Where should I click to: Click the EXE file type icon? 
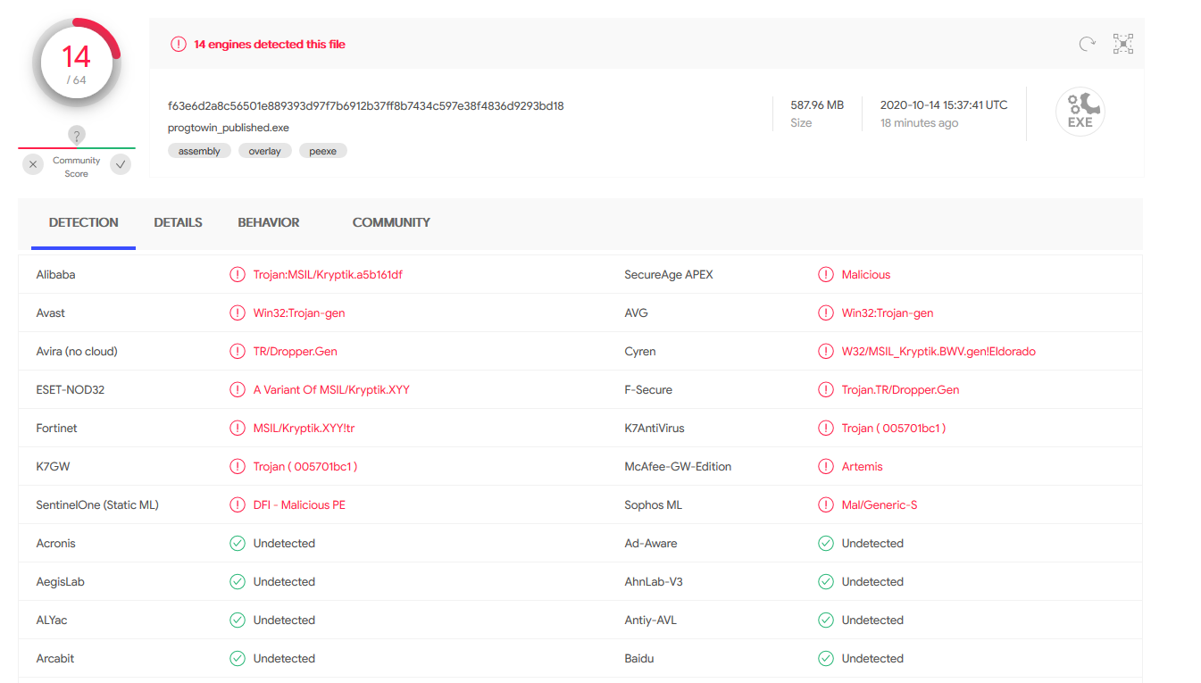(x=1080, y=112)
